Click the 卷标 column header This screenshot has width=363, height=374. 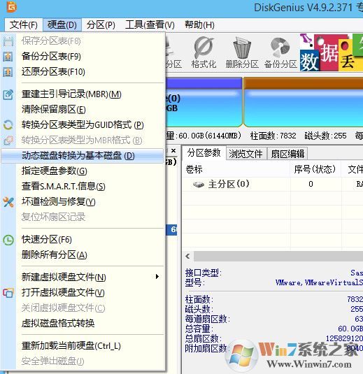(x=236, y=169)
